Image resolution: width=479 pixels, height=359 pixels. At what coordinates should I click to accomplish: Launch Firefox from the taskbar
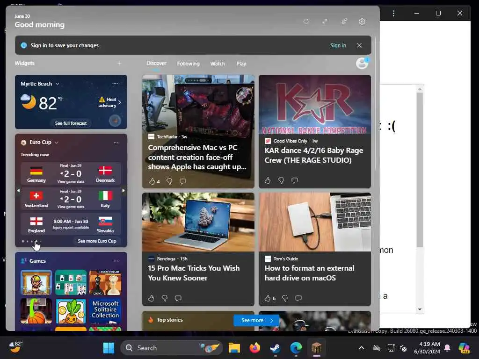(254, 348)
